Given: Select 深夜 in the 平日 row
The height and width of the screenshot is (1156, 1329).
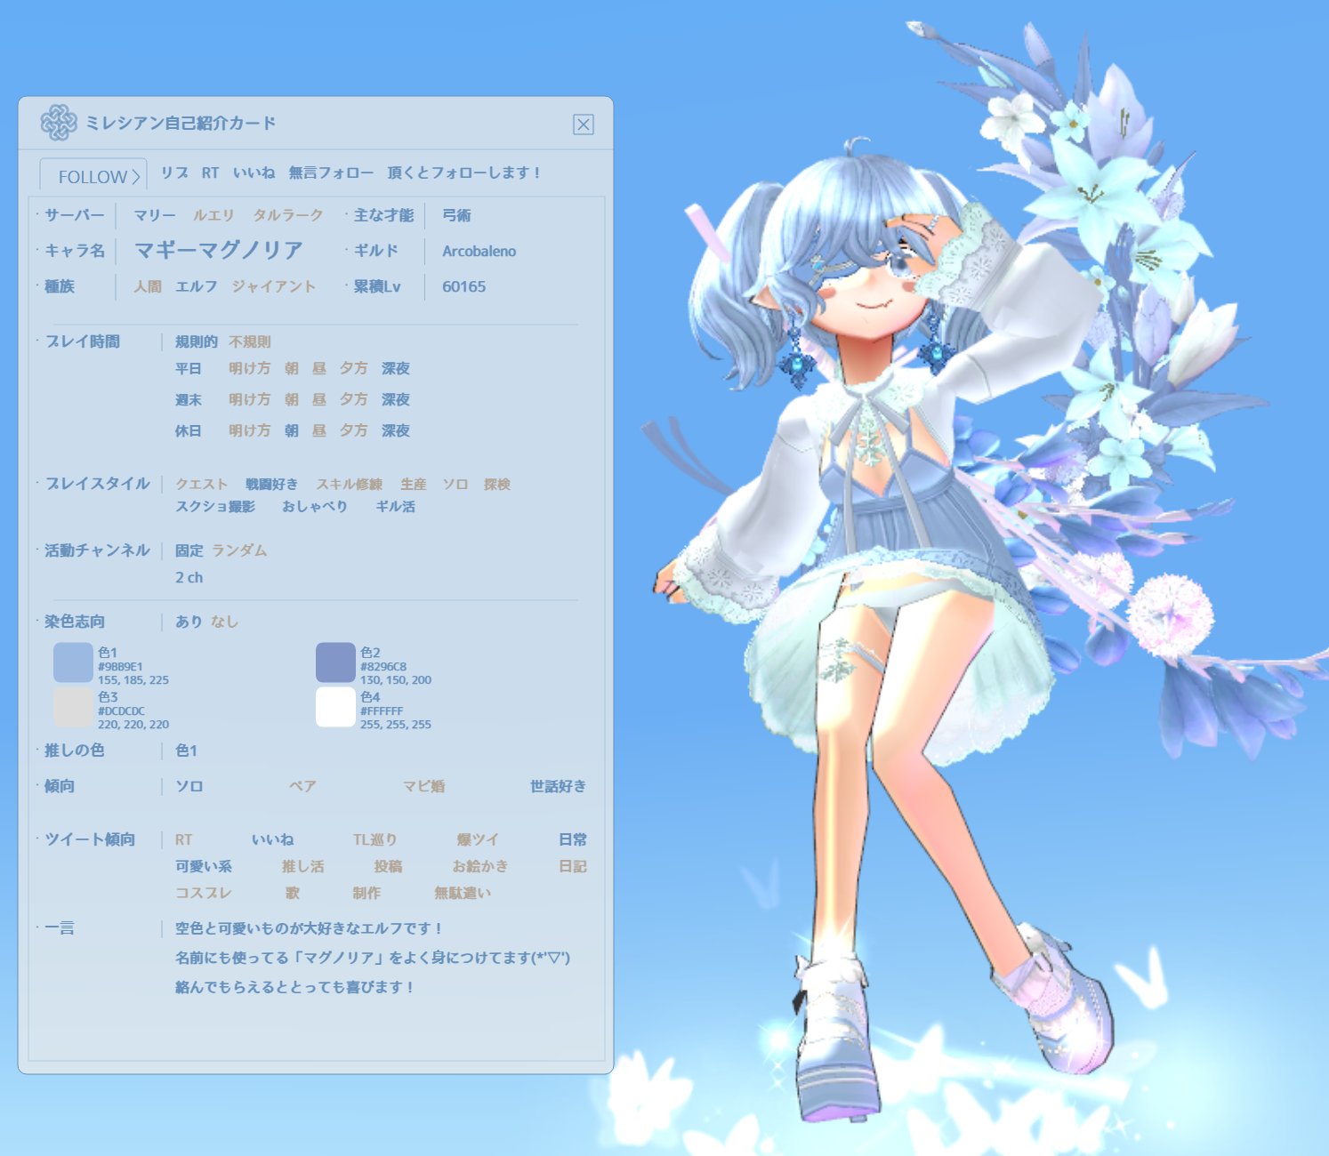Looking at the screenshot, I should (396, 368).
